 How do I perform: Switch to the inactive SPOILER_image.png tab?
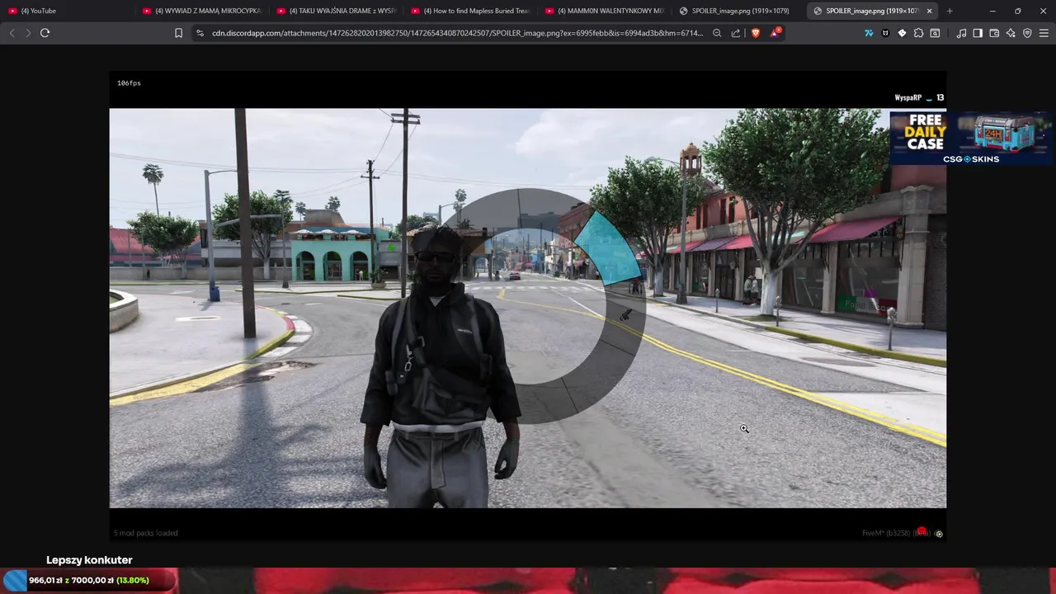(738, 11)
